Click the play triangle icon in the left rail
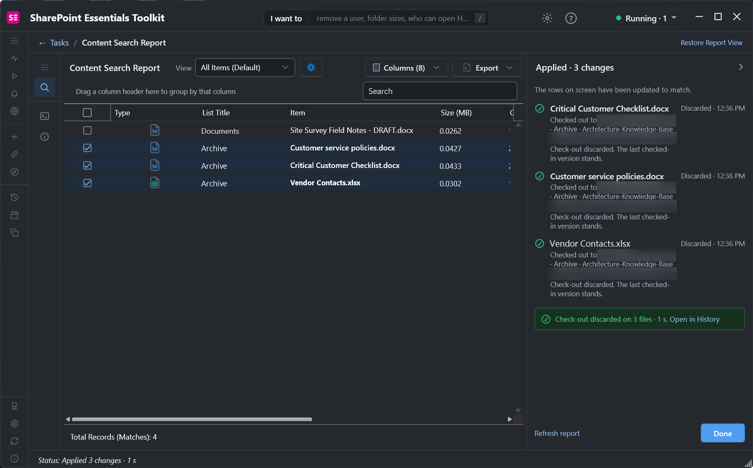This screenshot has height=468, width=753. coord(15,76)
